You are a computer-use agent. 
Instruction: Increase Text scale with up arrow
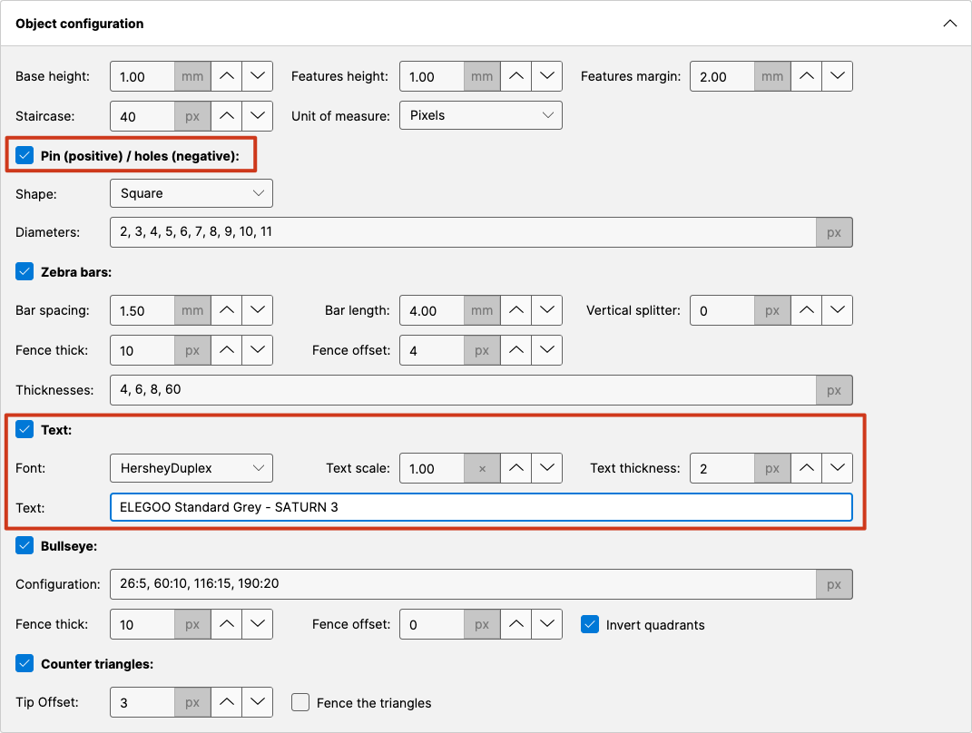click(x=516, y=469)
